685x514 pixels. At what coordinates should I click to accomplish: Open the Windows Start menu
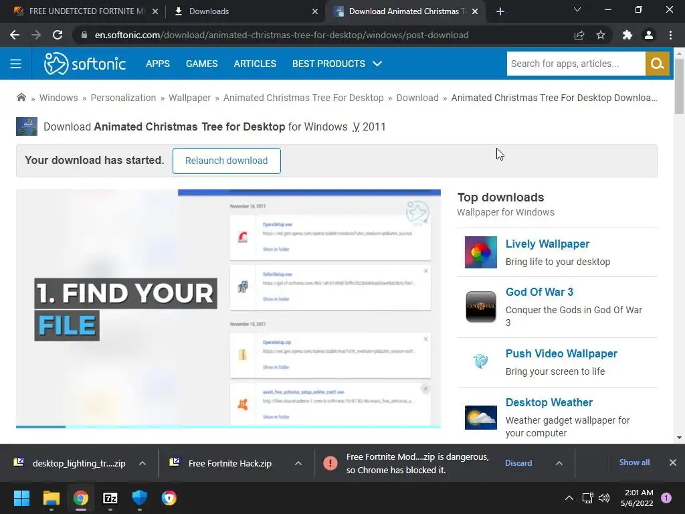tap(21, 498)
